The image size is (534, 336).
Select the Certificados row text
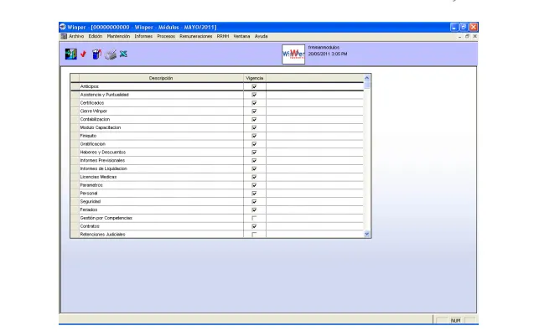tap(92, 103)
